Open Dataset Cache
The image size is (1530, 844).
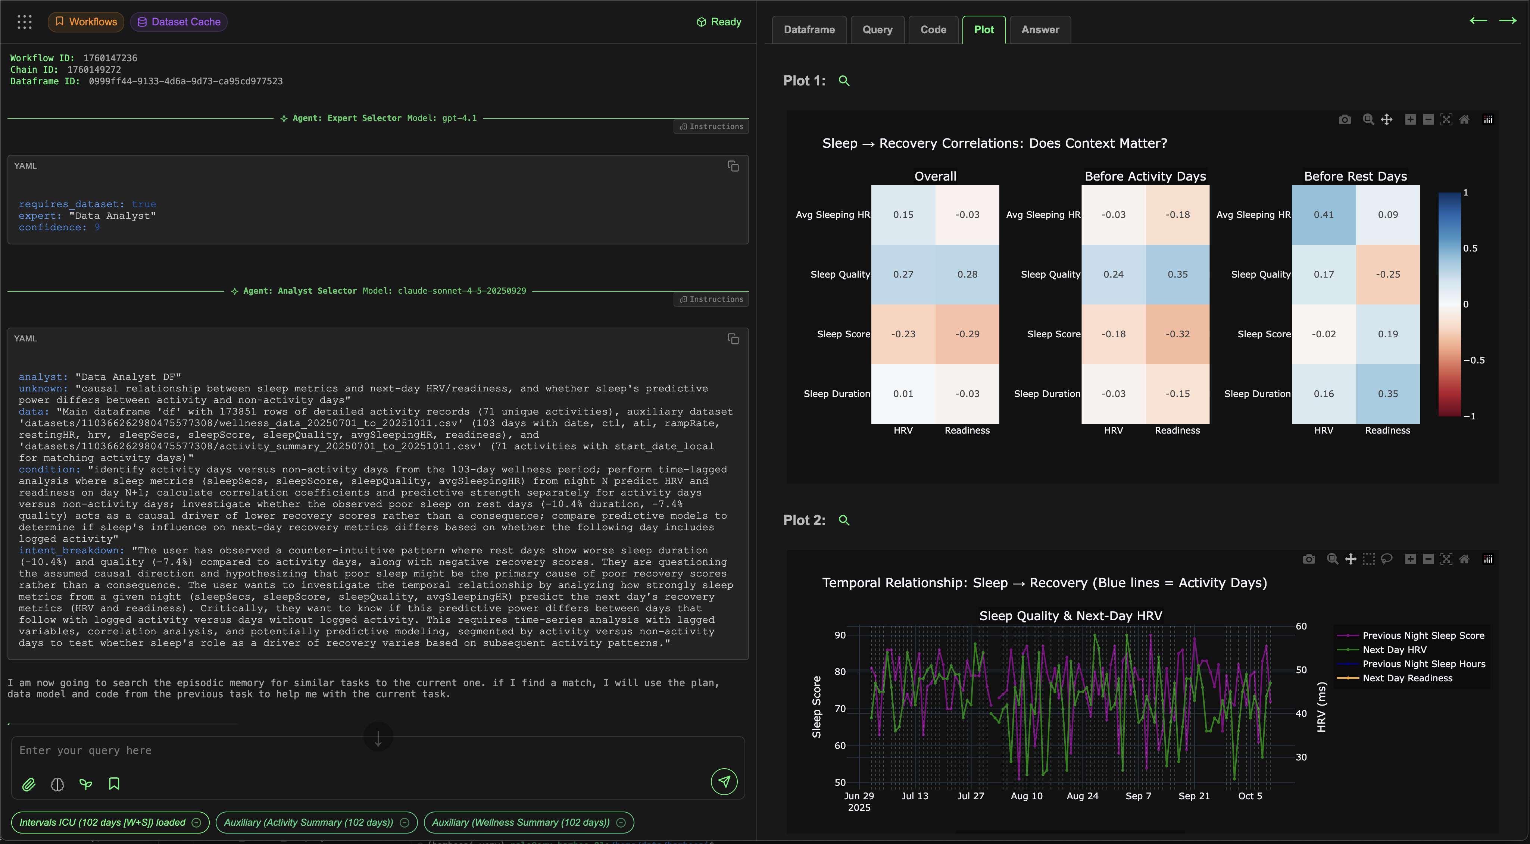pos(179,22)
